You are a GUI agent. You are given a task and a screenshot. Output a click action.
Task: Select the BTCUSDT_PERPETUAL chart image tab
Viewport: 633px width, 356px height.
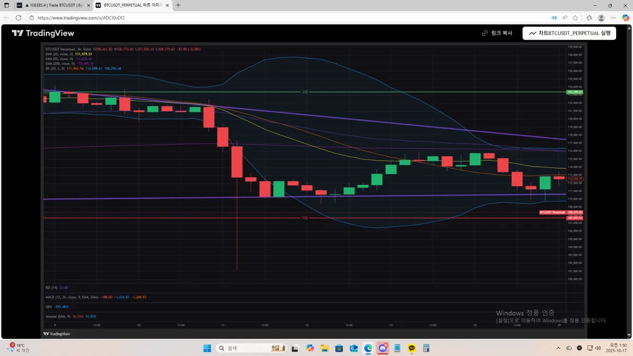pos(132,5)
